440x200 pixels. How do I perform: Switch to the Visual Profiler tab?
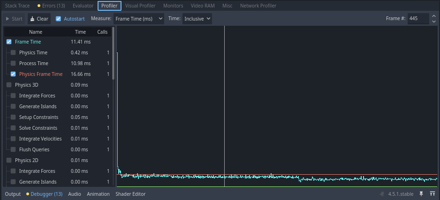pyautogui.click(x=141, y=6)
